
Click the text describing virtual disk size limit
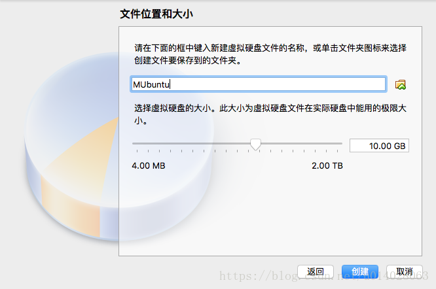tap(270, 114)
